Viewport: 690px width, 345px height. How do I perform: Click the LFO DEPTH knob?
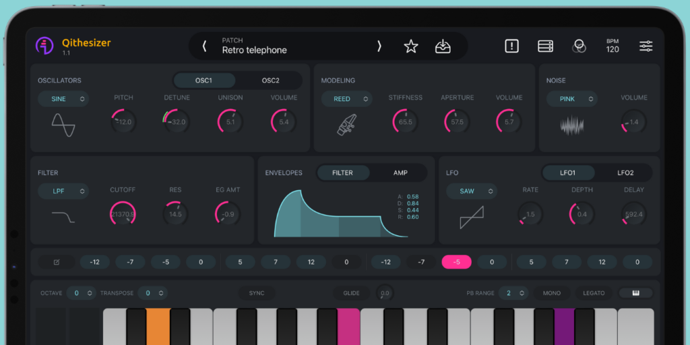tap(582, 214)
